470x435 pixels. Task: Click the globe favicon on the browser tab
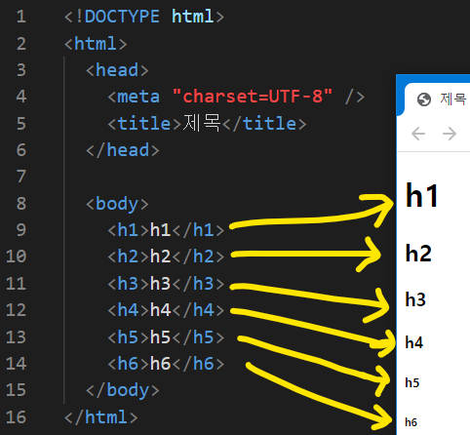(424, 99)
